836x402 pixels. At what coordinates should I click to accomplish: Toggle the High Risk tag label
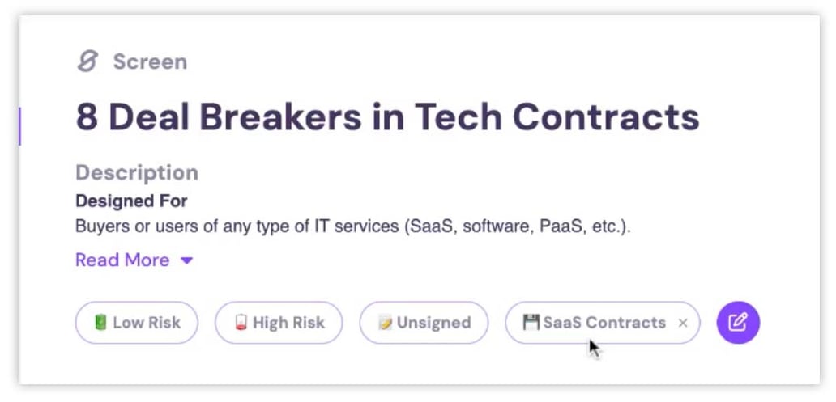288,323
